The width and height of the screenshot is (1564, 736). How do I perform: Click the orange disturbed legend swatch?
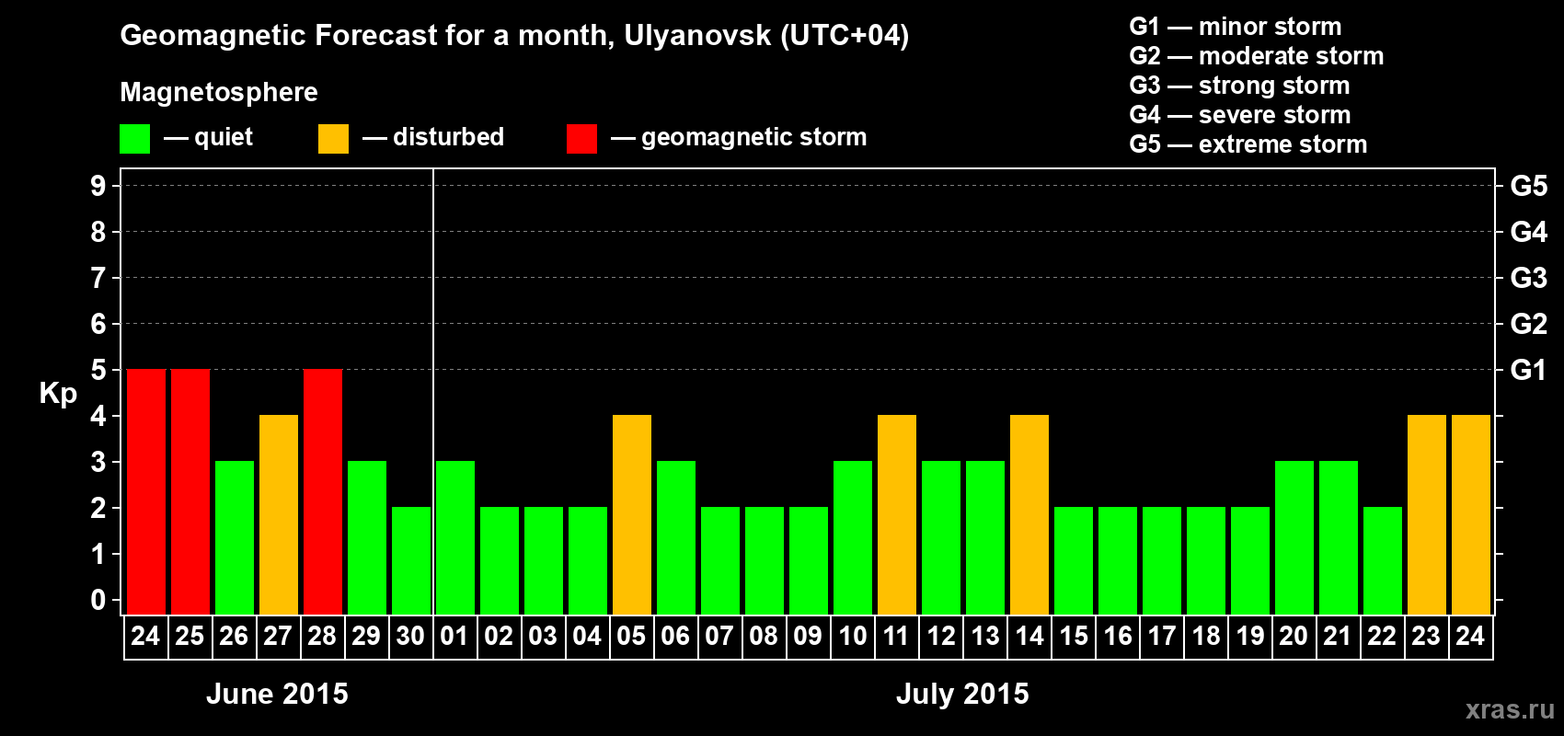click(334, 139)
